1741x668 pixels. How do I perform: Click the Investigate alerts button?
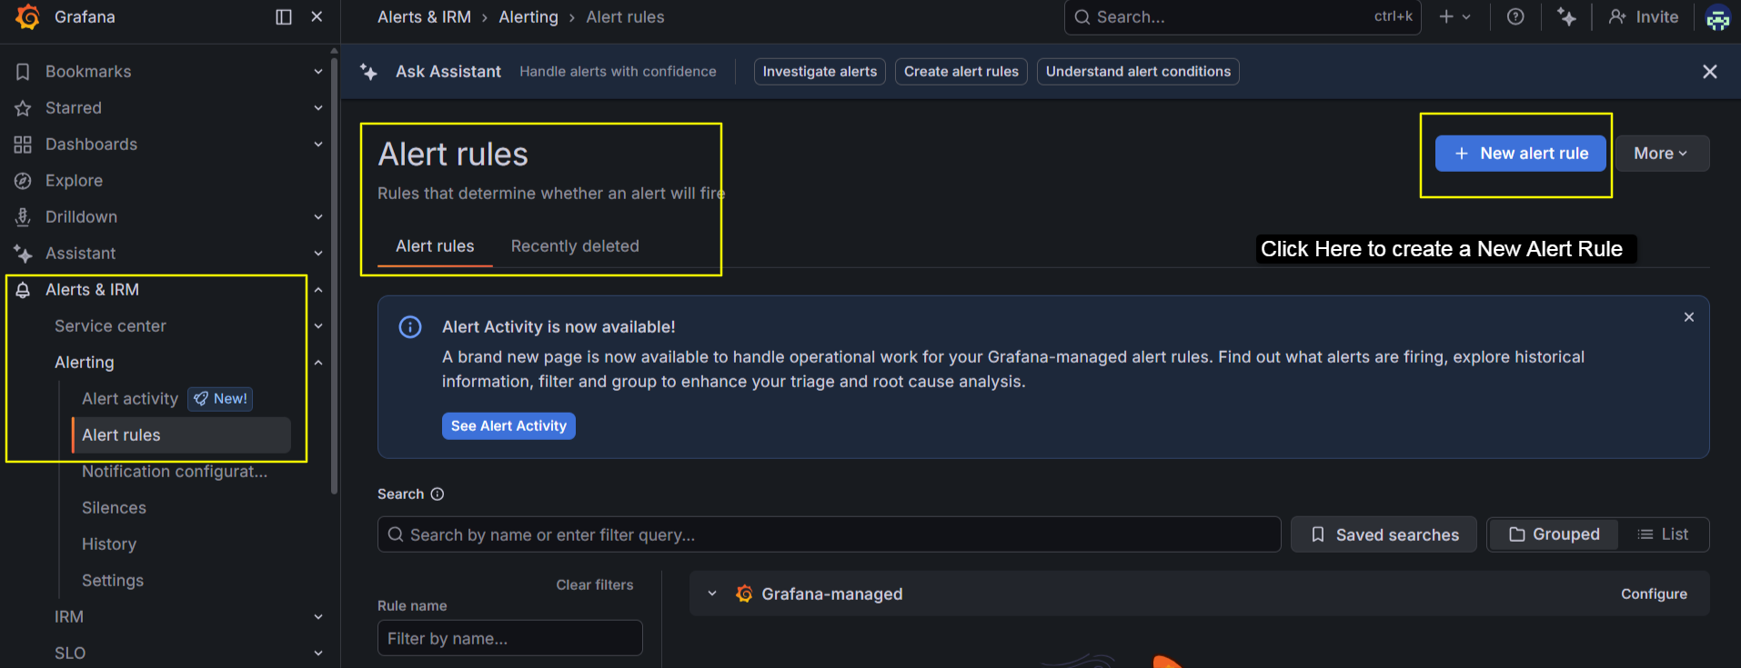820,72
